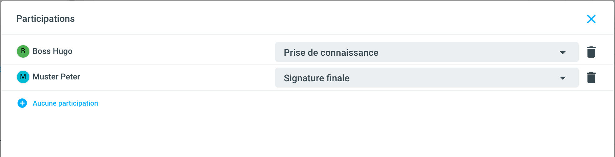The height and width of the screenshot is (157, 615).
Task: Click the Signature finale text label
Action: [317, 78]
